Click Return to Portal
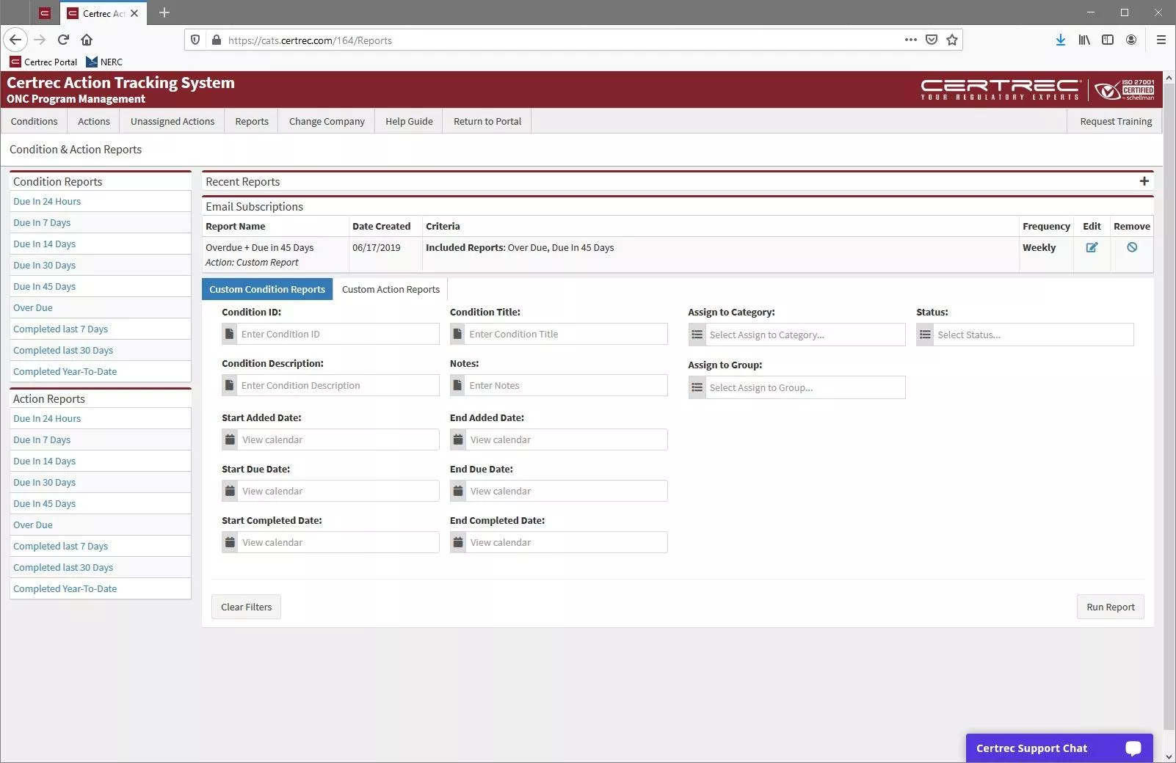The image size is (1176, 763). [x=487, y=121]
